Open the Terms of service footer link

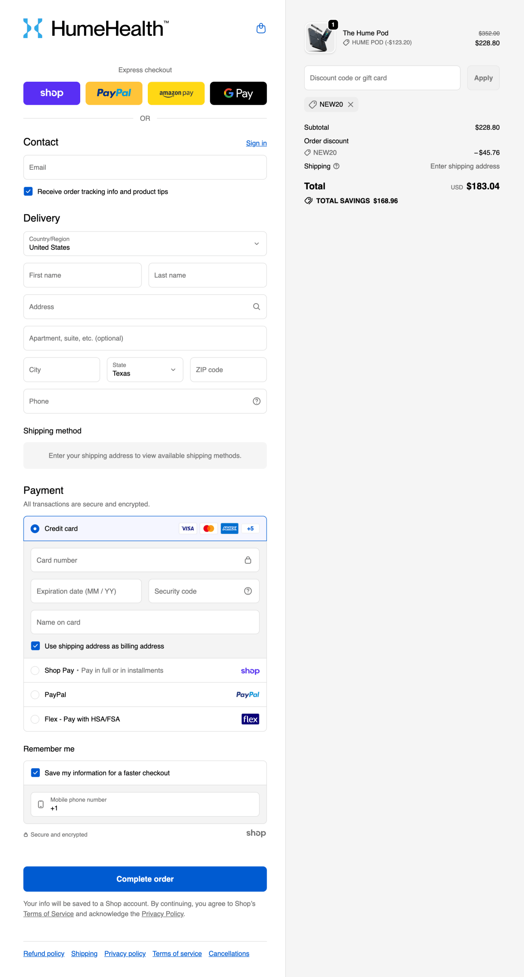coord(177,953)
